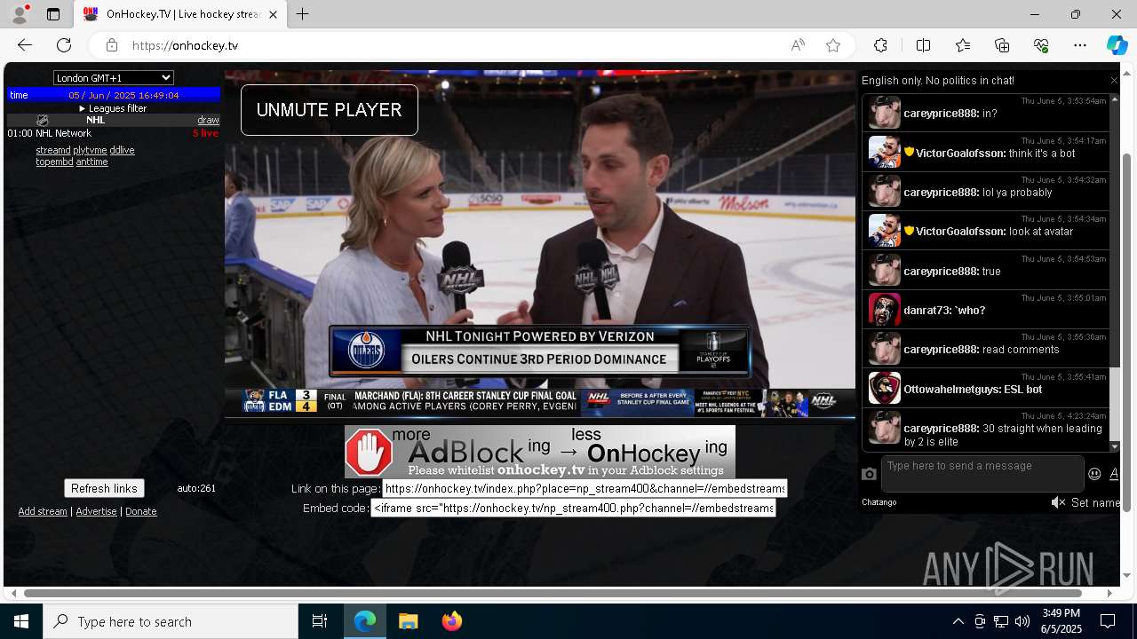Expand the Leagues filter
The height and width of the screenshot is (639, 1137).
click(x=113, y=108)
